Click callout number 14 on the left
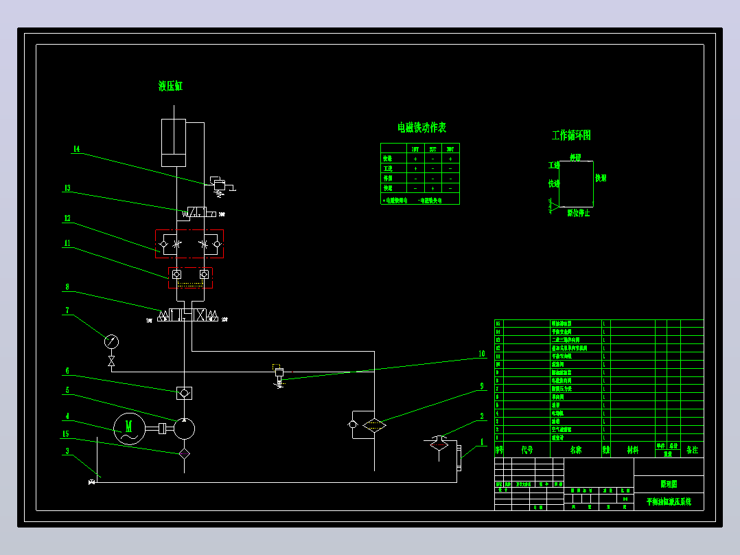The width and height of the screenshot is (740, 555). coord(76,149)
